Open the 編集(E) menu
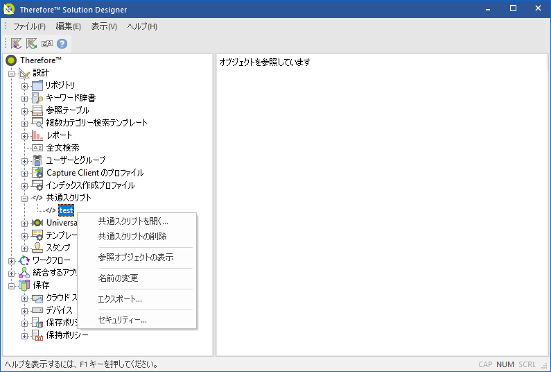The height and width of the screenshot is (372, 551). click(68, 27)
